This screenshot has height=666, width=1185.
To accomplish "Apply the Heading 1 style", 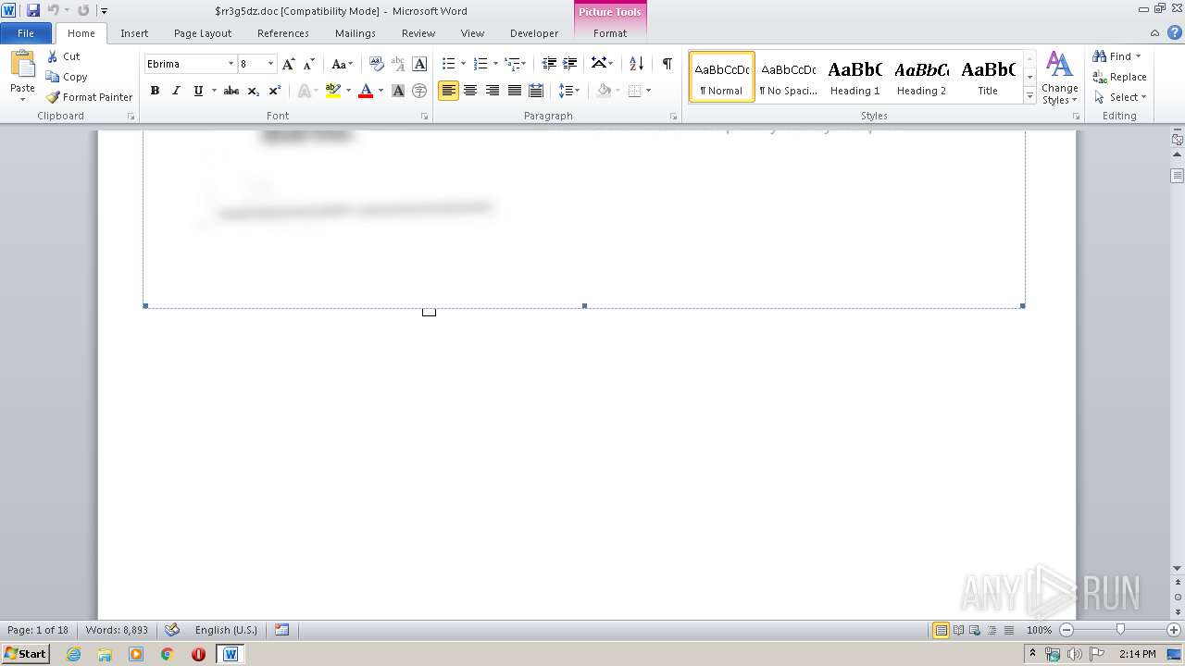I will click(x=854, y=77).
